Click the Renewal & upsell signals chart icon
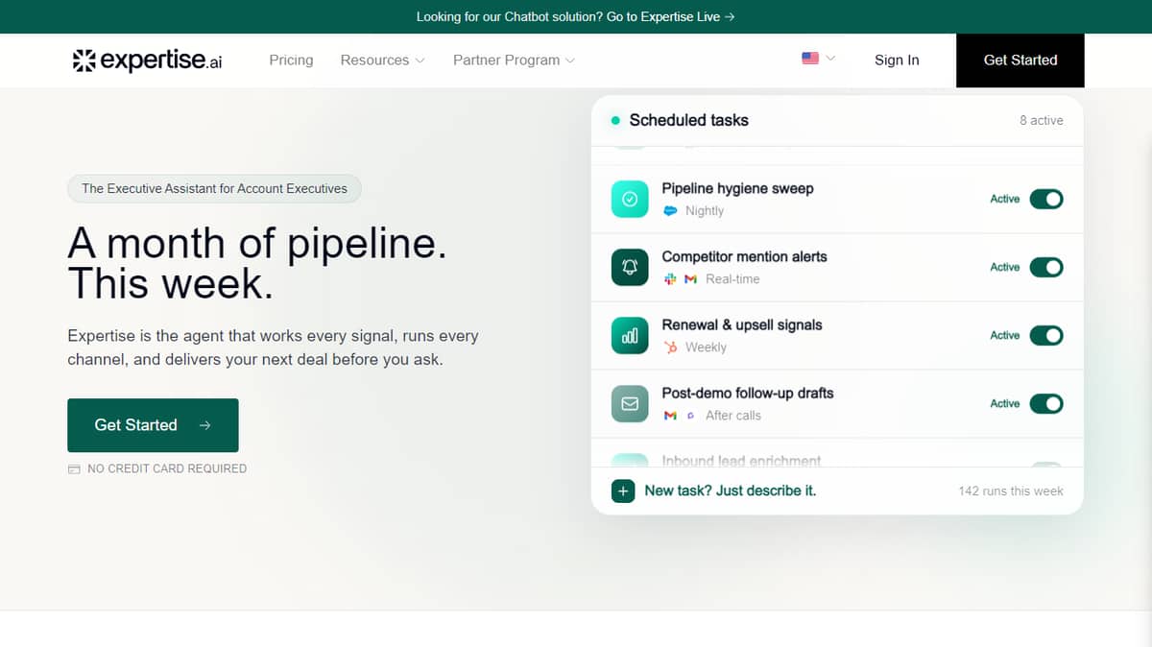 pyautogui.click(x=630, y=336)
